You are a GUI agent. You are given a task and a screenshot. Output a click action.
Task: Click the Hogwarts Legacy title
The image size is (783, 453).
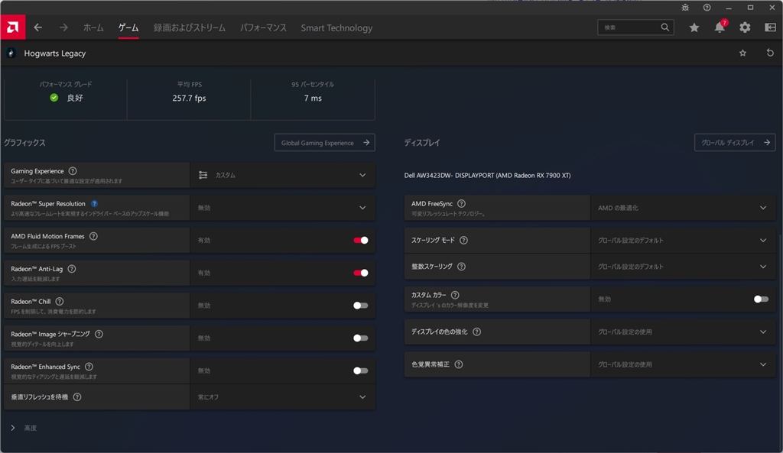tap(55, 53)
